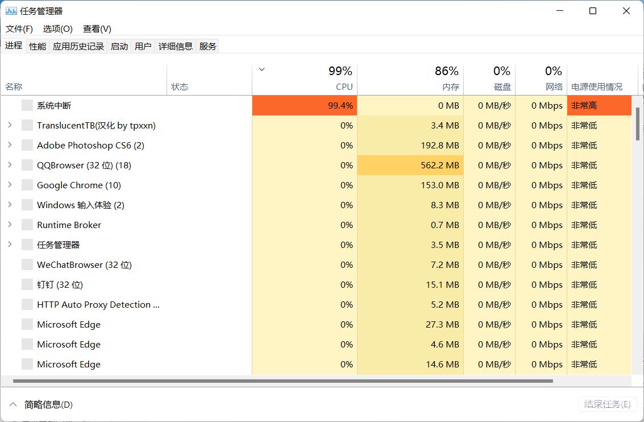This screenshot has height=422, width=644.
Task: Click the 结束任务 button
Action: 606,404
